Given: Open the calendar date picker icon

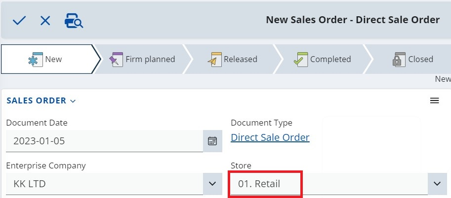Looking at the screenshot, I should [x=212, y=141].
